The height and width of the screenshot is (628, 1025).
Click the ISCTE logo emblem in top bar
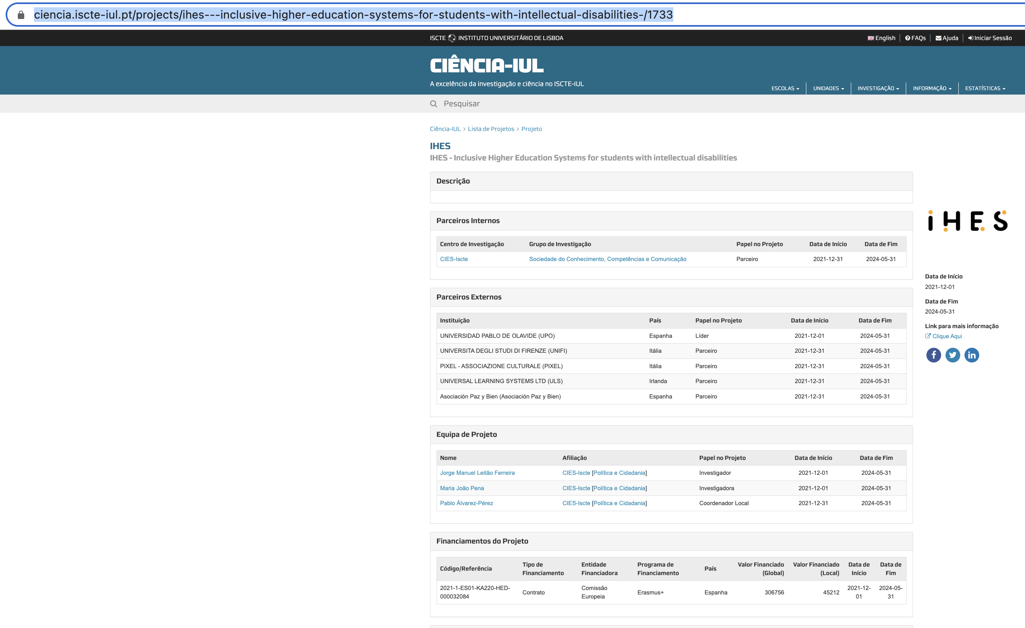[x=452, y=38]
